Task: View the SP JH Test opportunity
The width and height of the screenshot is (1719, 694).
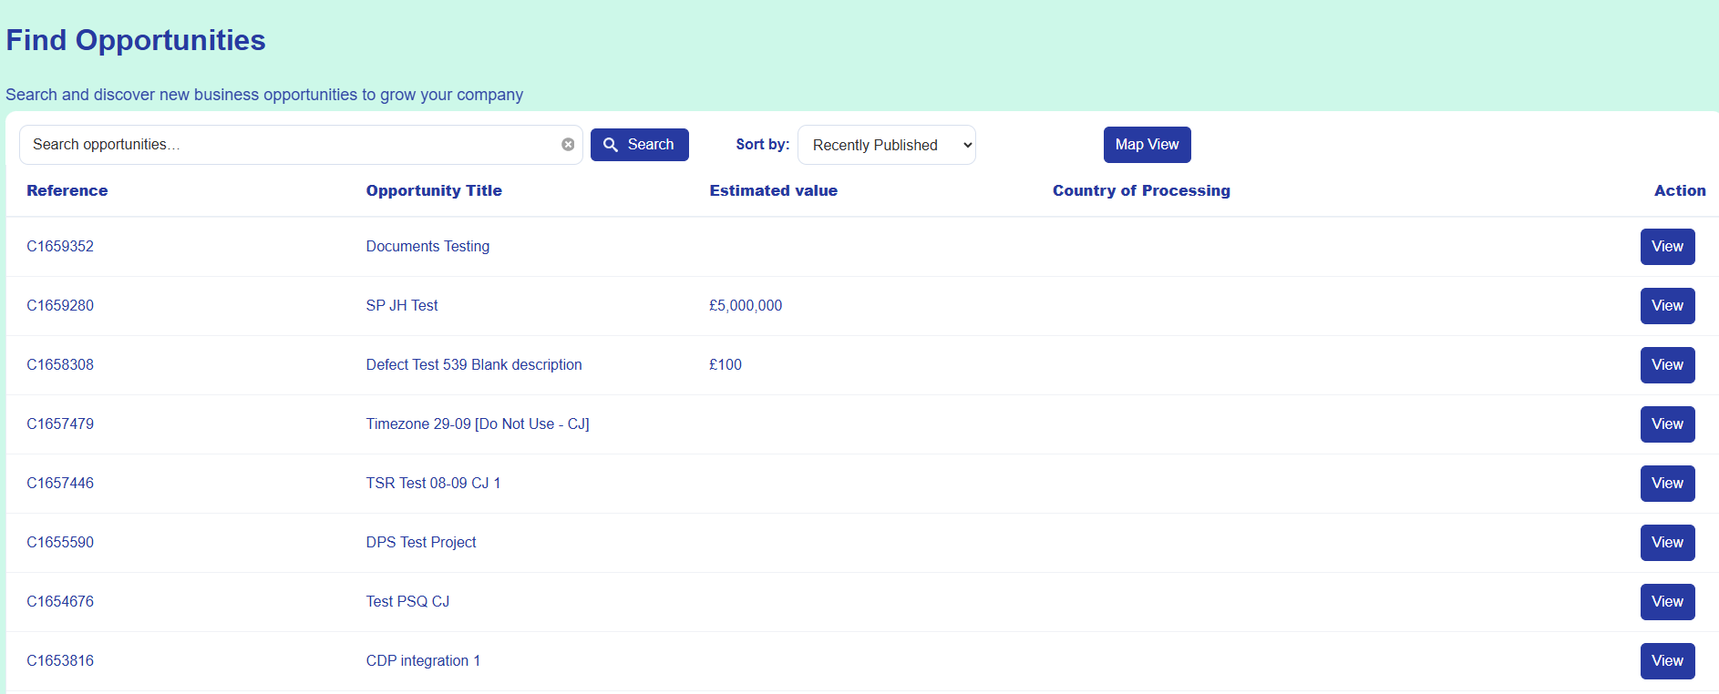Action: 1667,306
